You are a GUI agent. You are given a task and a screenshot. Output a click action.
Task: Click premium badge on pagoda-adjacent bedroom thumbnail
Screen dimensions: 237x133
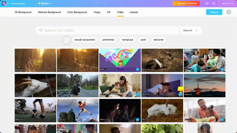pyautogui.click(x=180, y=94)
